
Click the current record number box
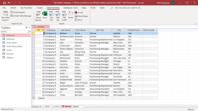(47, 106)
